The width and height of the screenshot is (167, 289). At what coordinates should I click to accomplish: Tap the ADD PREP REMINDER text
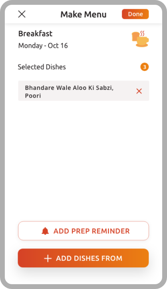coord(92,231)
